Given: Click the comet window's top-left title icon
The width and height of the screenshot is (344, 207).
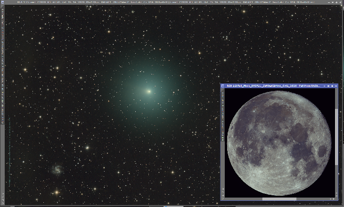Looking at the screenshot, I should [x=2, y=2].
